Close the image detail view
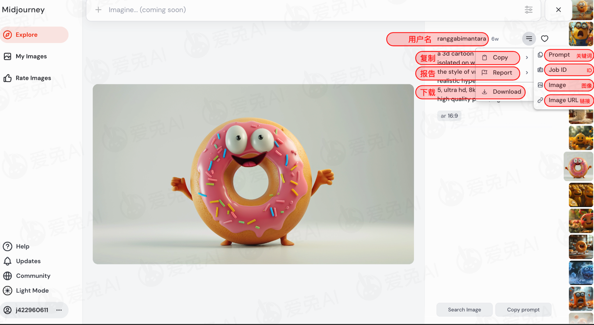The width and height of the screenshot is (594, 325). click(558, 10)
